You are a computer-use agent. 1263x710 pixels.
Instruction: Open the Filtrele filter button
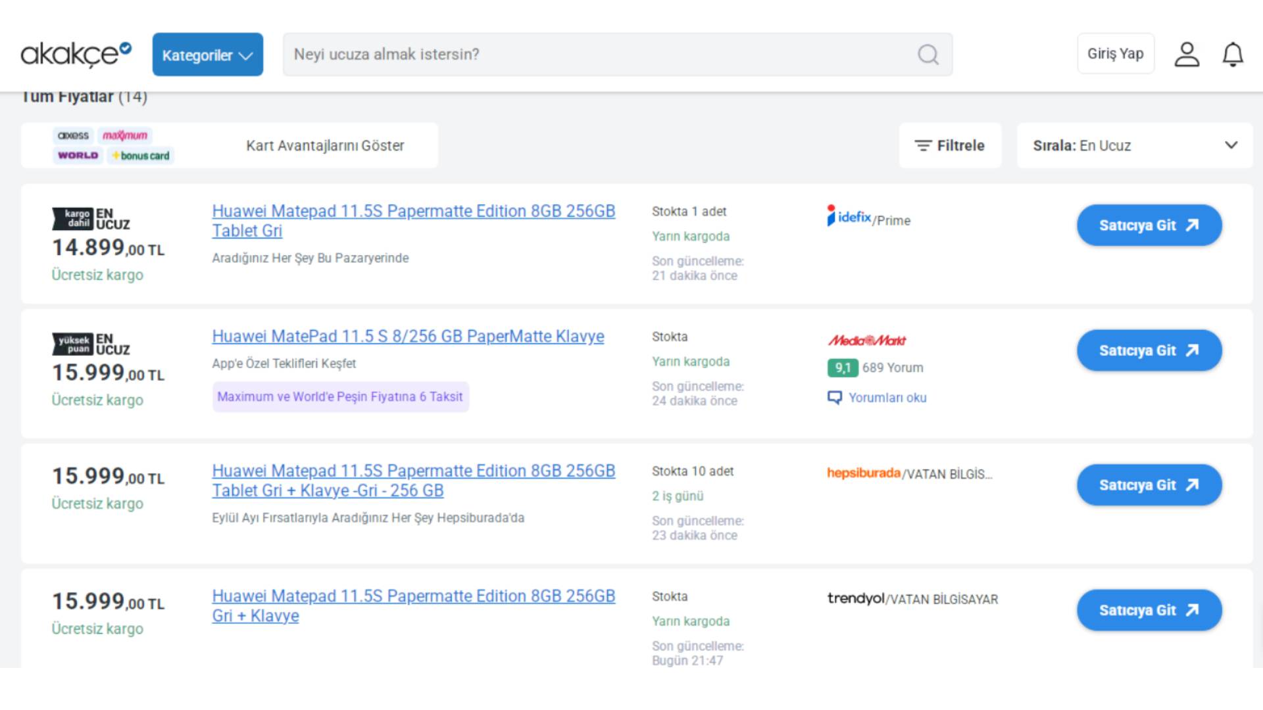950,145
